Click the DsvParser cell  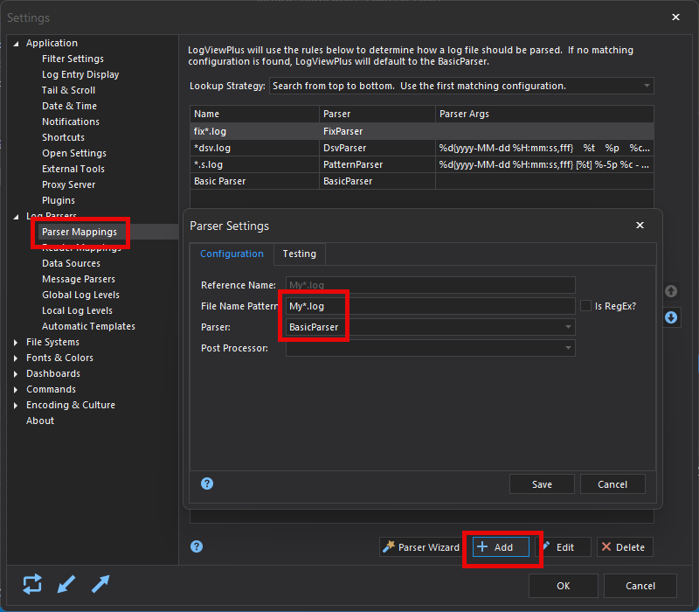[x=377, y=148]
